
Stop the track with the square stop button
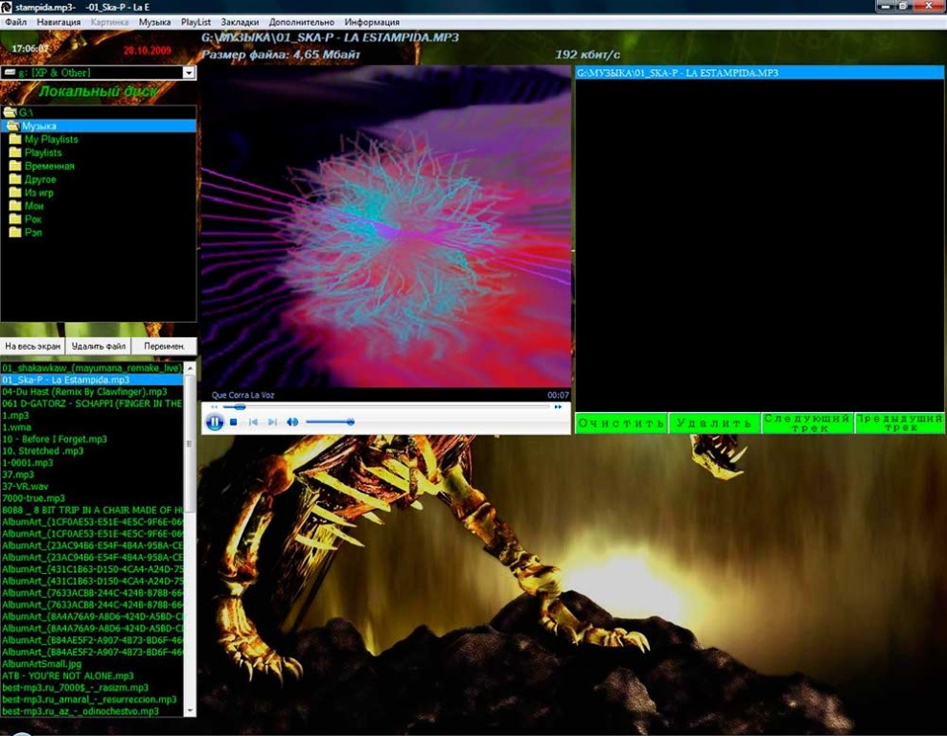234,422
